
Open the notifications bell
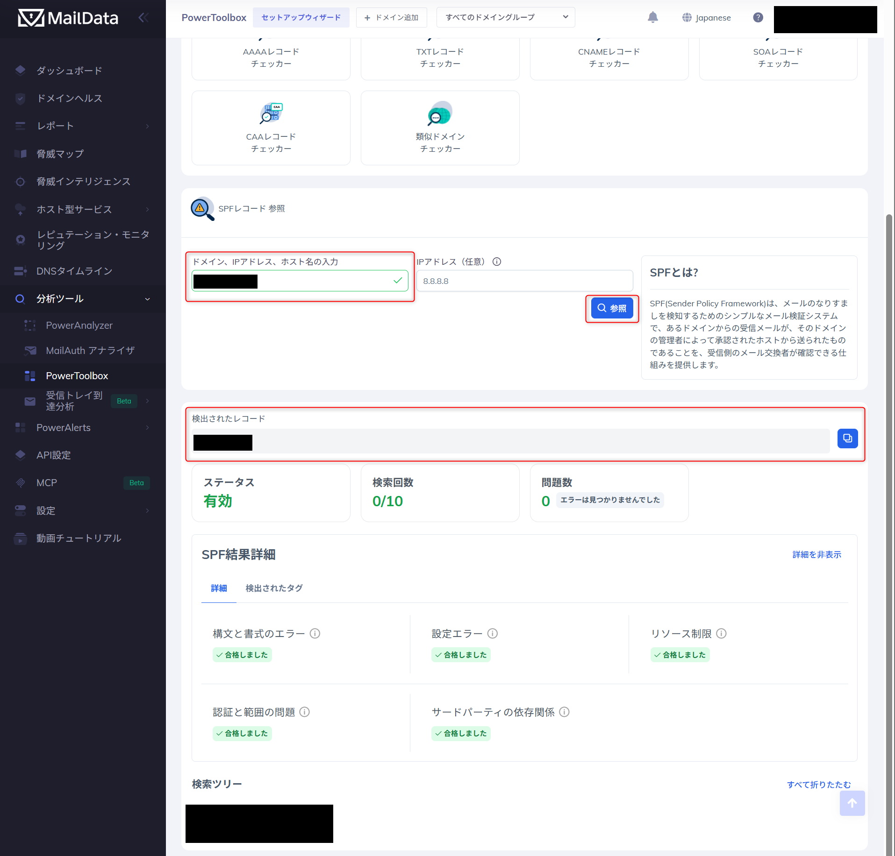(x=653, y=17)
